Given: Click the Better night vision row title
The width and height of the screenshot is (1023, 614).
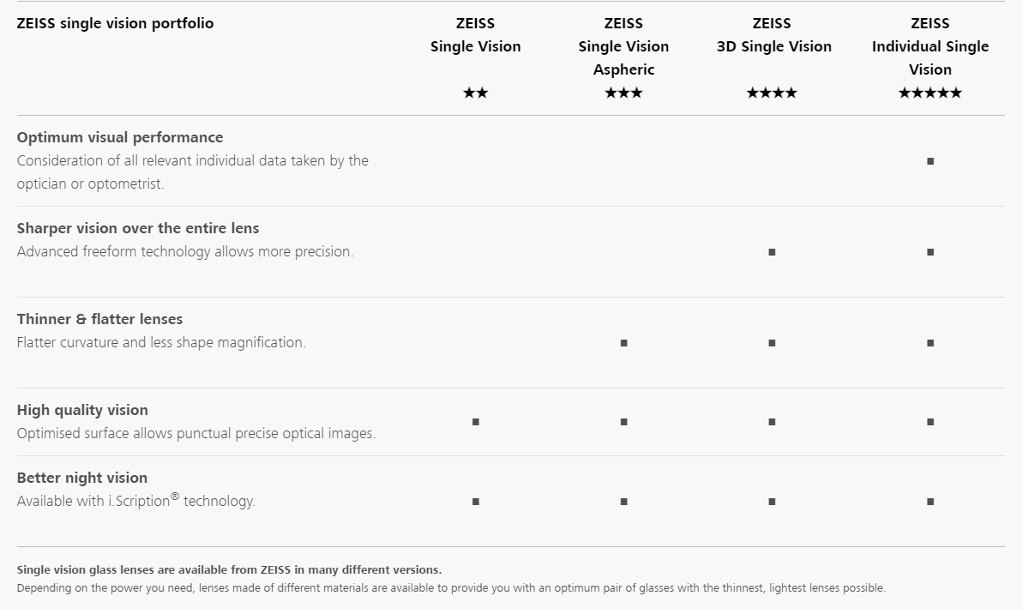Looking at the screenshot, I should 82,478.
